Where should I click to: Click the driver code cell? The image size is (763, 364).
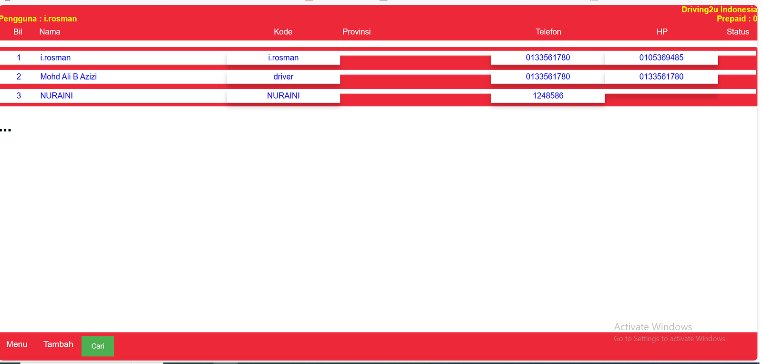283,77
